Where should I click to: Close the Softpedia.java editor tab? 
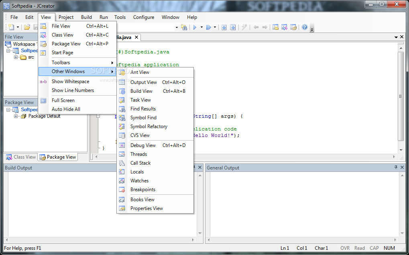(x=136, y=37)
